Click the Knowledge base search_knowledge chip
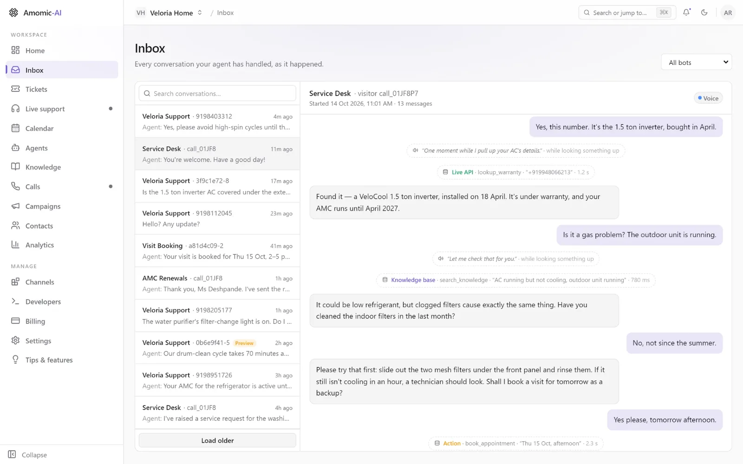The height and width of the screenshot is (464, 743). [x=515, y=280]
